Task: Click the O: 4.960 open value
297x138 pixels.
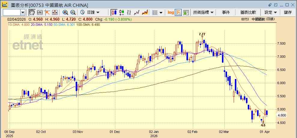Action: tap(36, 19)
